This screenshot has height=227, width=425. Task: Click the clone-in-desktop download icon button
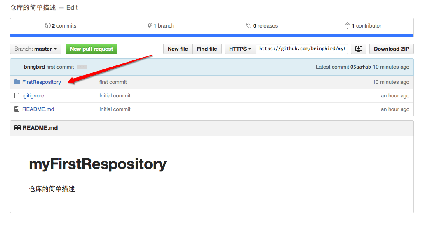pyautogui.click(x=359, y=49)
